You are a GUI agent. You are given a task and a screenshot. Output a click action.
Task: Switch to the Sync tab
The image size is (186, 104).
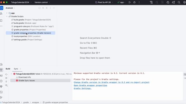click(16, 69)
